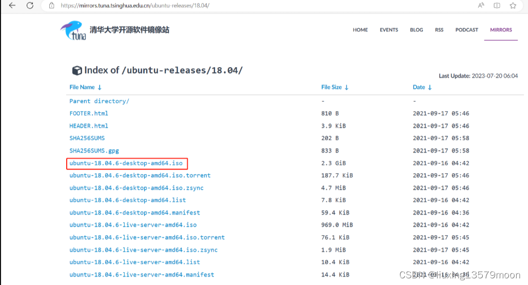The image size is (528, 285).
Task: Sort by File Name column header
Action: (85, 87)
